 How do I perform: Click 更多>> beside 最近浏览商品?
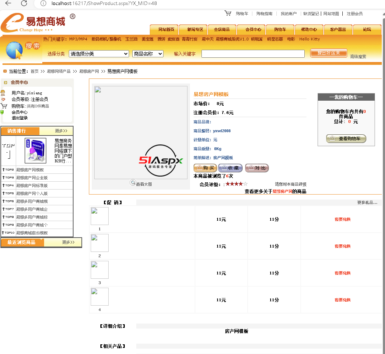(x=68, y=242)
